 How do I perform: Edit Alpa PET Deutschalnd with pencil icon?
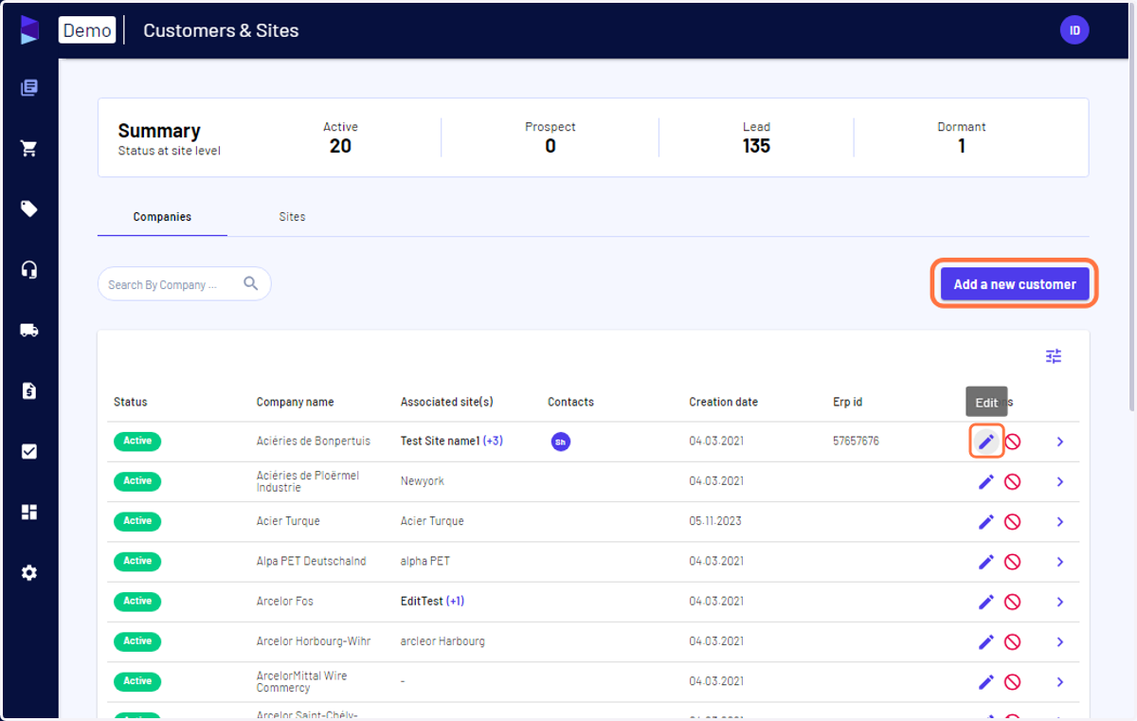(x=986, y=562)
